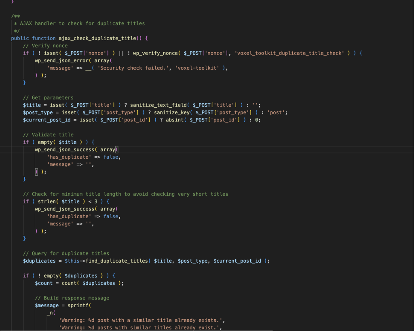Click the 'public' keyword of the function
This screenshot has width=414, height=331.
pos(20,38)
